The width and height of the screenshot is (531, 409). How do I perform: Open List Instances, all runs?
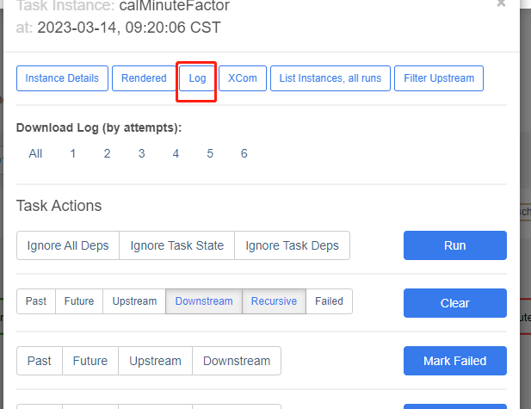330,78
